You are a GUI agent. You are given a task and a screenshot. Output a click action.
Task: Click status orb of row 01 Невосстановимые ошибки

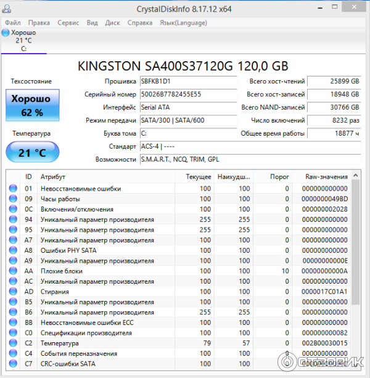point(13,188)
